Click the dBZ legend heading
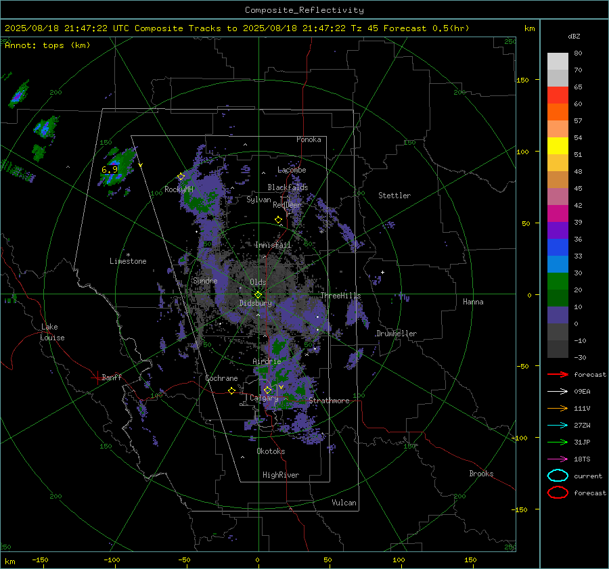This screenshot has height=569, width=609. point(574,36)
